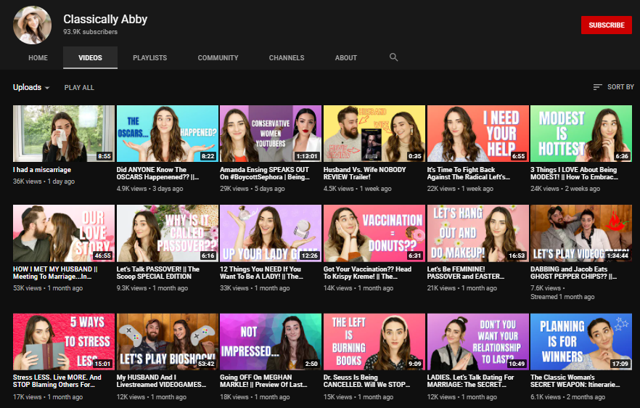This screenshot has height=408, width=640.
Task: Open 'Let's Talk PASSOVER!' video title
Action: (158, 273)
